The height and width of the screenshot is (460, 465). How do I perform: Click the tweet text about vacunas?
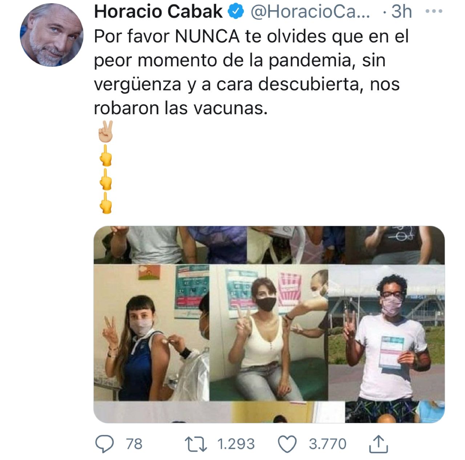[251, 72]
